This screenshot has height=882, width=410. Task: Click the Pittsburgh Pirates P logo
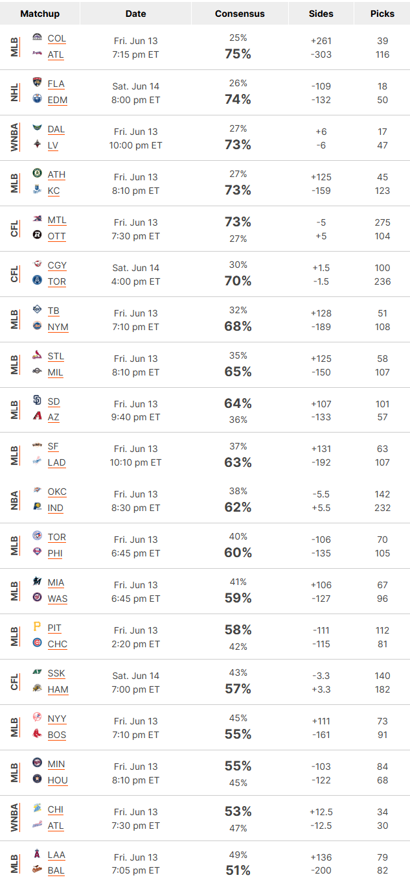tap(37, 627)
